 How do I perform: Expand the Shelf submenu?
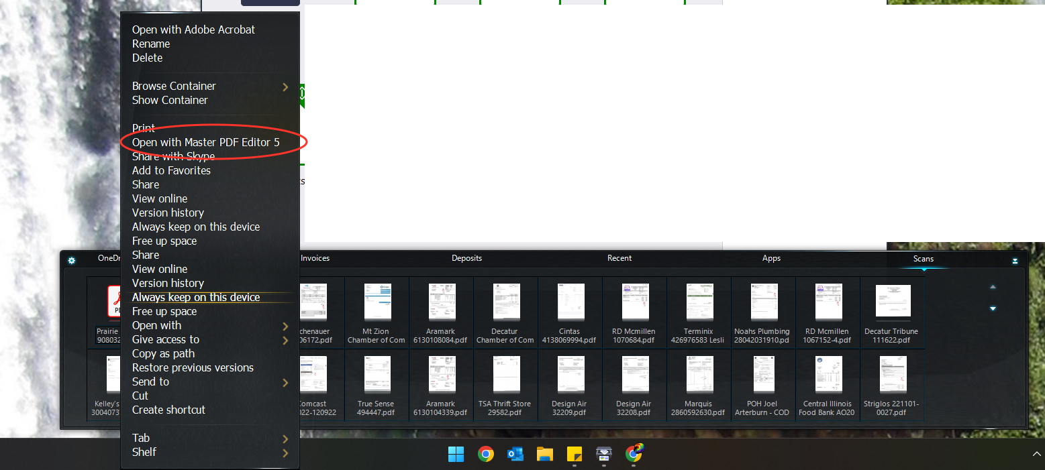coord(285,453)
